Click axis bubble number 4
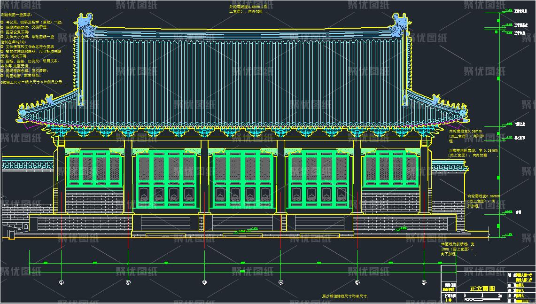Screen dimensions: 536x304 coord(280,282)
